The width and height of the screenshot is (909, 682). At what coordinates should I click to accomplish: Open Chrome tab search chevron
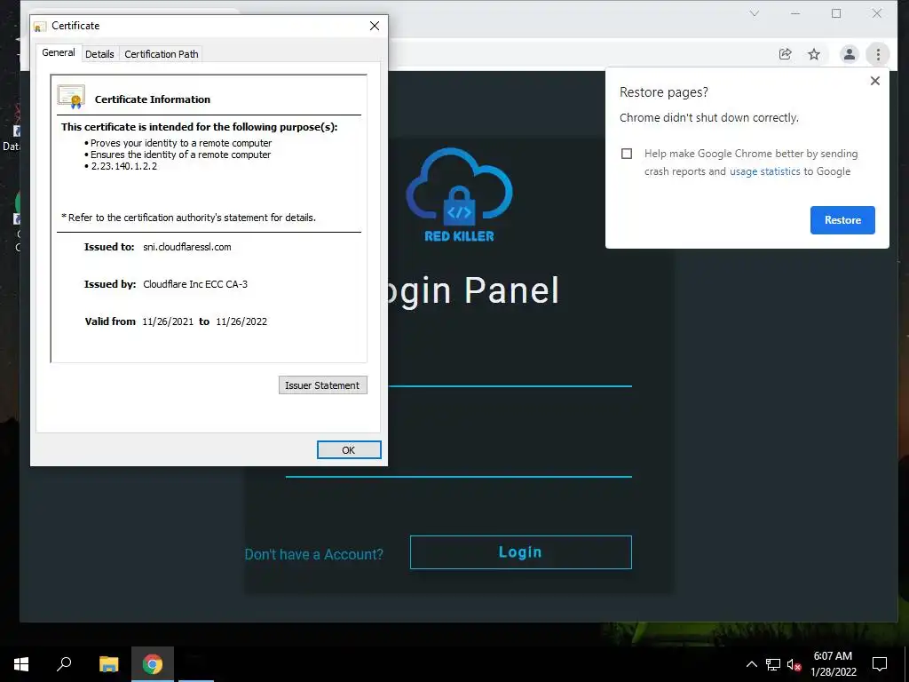pyautogui.click(x=755, y=13)
